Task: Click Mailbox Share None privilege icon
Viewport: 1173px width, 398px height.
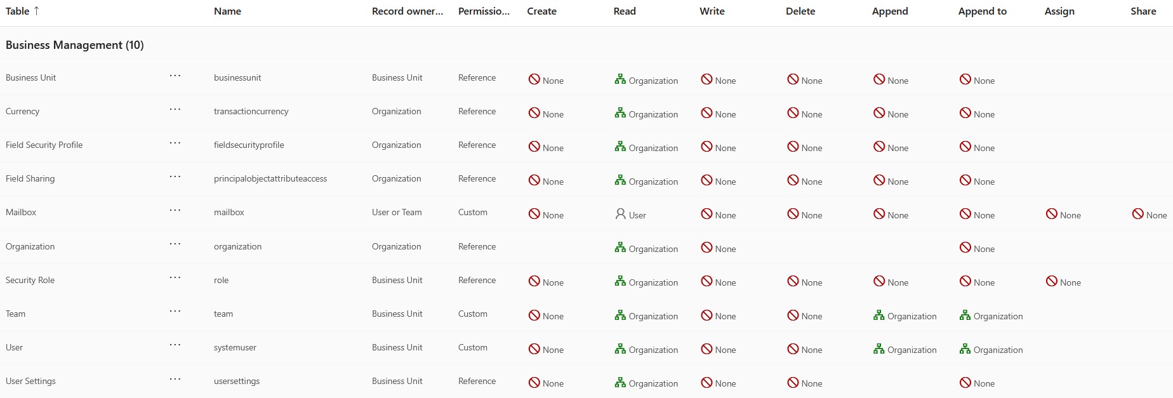Action: [1137, 214]
